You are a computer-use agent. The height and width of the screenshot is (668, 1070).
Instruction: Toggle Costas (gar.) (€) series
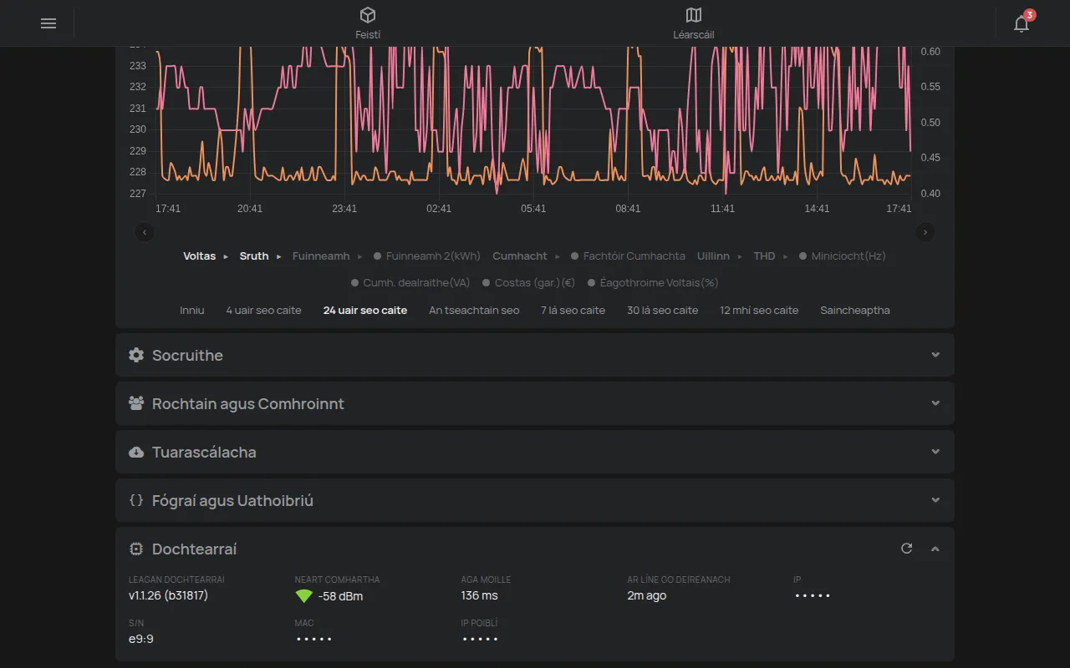point(528,283)
